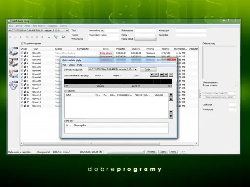The height and width of the screenshot is (187, 250).
Task: Open the Używana nagrywarka drive dropdown
Action: [135, 69]
